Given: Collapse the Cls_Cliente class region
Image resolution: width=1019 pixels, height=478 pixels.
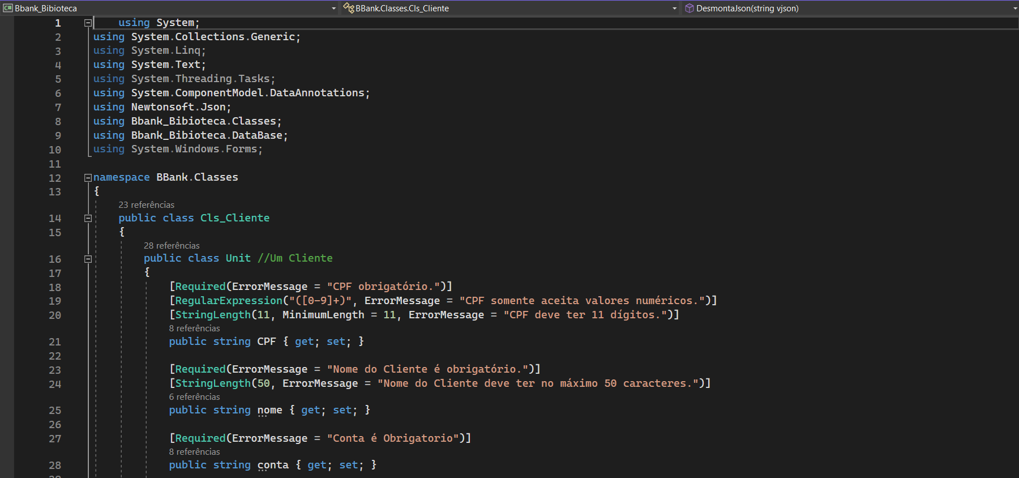Looking at the screenshot, I should click(x=88, y=219).
